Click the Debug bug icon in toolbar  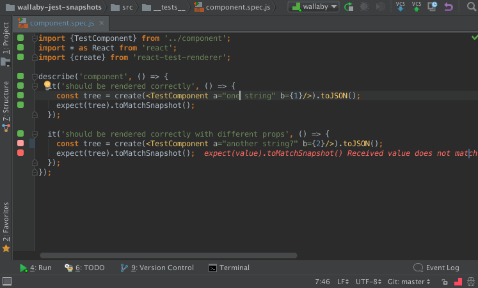point(365,6)
